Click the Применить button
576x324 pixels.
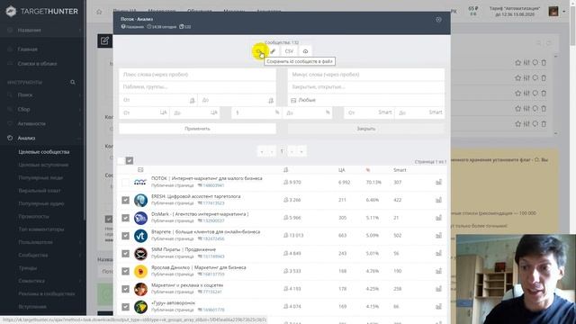pos(197,129)
